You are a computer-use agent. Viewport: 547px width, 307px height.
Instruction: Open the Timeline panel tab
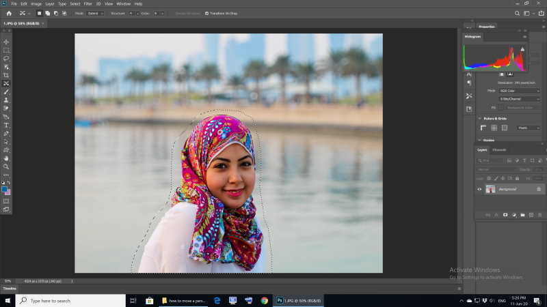tap(10, 289)
